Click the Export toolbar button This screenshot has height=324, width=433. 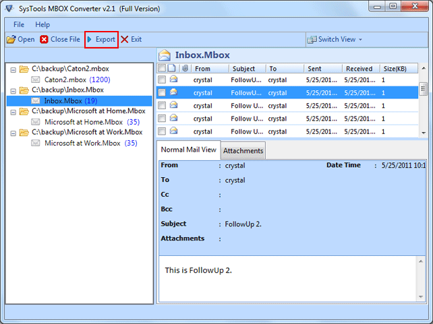(x=101, y=40)
